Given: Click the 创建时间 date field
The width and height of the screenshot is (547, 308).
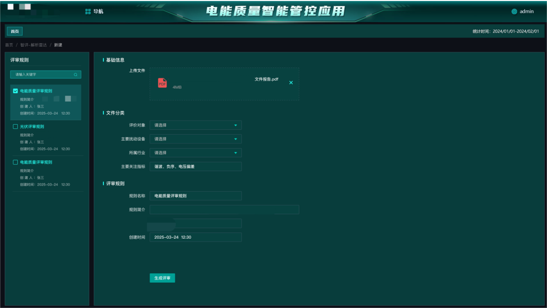Looking at the screenshot, I should tap(195, 237).
